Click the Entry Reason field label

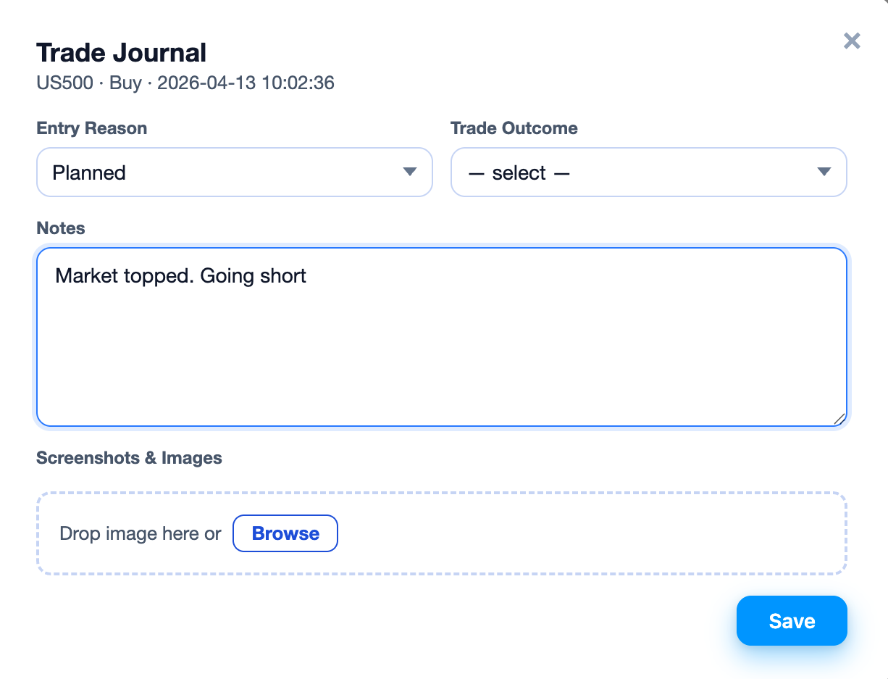coord(91,128)
